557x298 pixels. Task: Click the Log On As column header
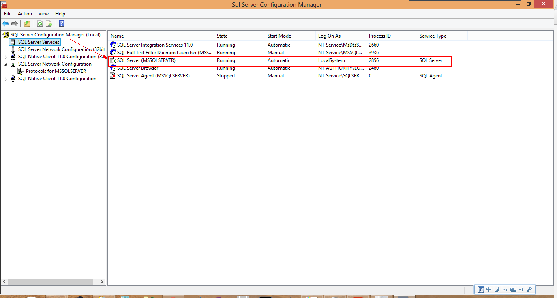click(x=341, y=36)
